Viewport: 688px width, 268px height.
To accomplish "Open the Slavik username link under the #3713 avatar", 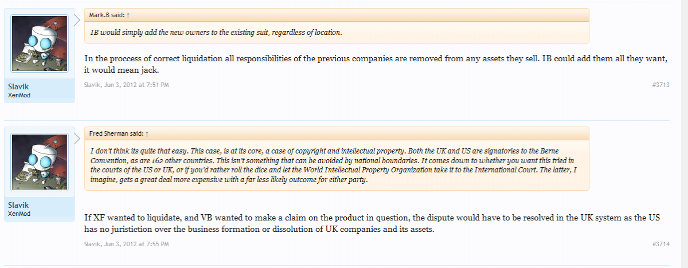I will (18, 86).
